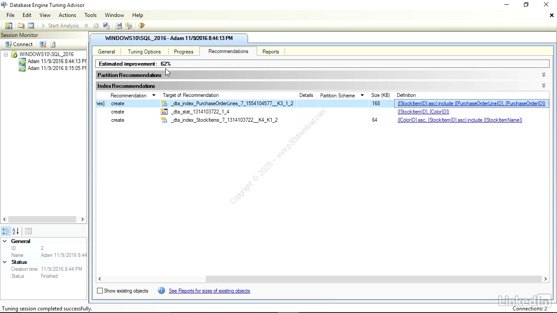
Task: Click the Apply Recommendations tools icon
Action: [129, 26]
